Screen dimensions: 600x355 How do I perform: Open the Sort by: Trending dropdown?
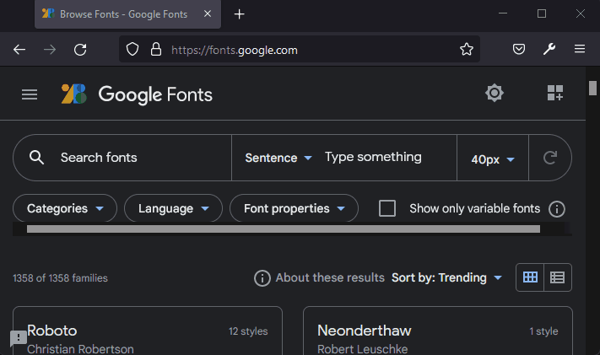click(x=447, y=277)
